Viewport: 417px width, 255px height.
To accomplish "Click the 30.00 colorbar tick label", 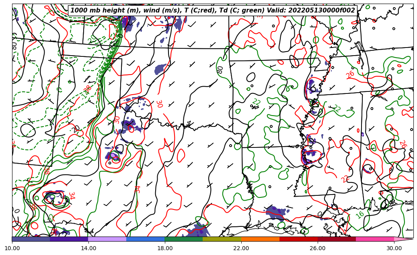I will (394, 248).
